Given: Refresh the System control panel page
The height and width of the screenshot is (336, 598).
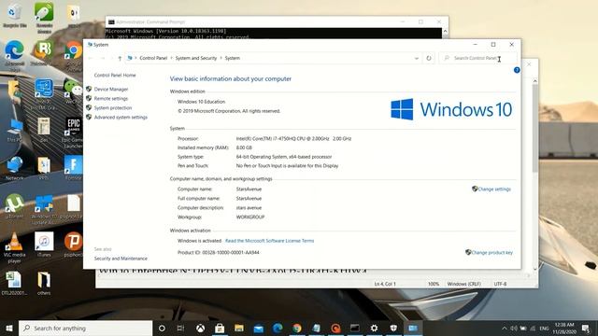Looking at the screenshot, I should (429, 58).
